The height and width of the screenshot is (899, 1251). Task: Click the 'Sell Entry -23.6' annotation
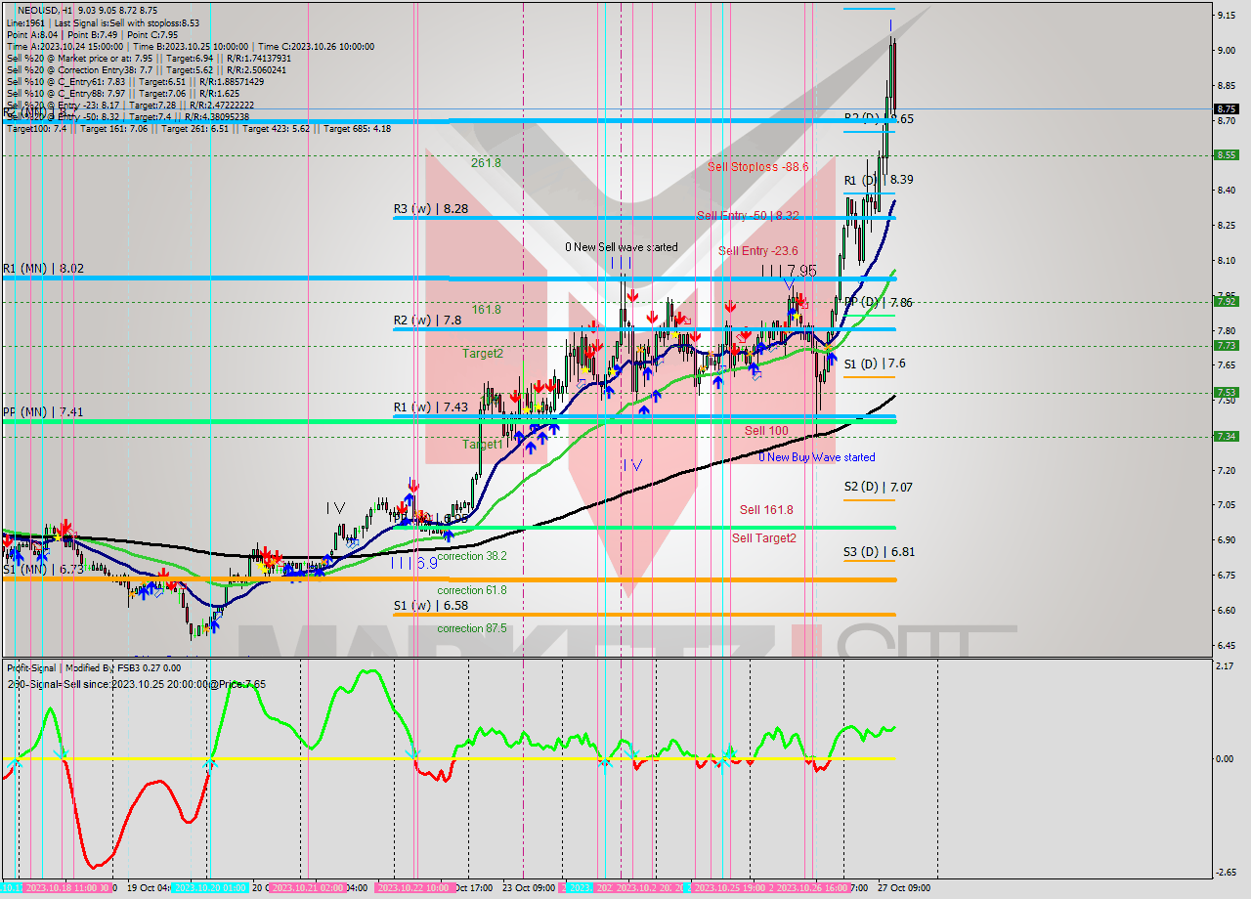[x=758, y=251]
